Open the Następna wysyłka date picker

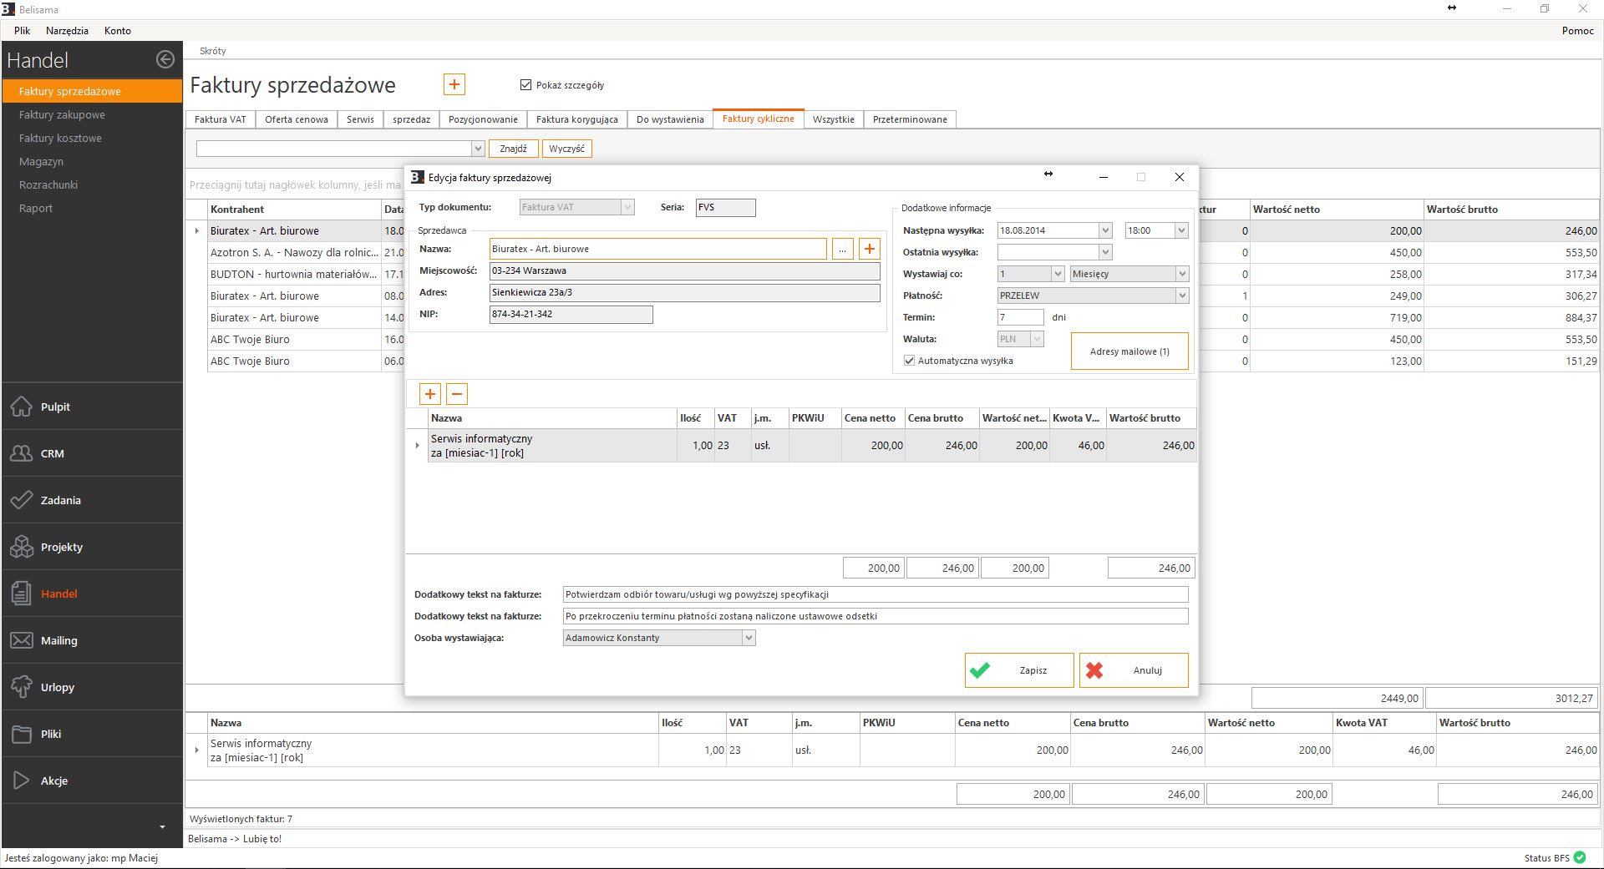tap(1104, 230)
